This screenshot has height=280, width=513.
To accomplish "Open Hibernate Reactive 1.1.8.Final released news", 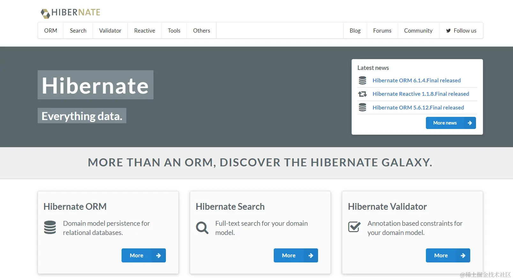I will (421, 94).
